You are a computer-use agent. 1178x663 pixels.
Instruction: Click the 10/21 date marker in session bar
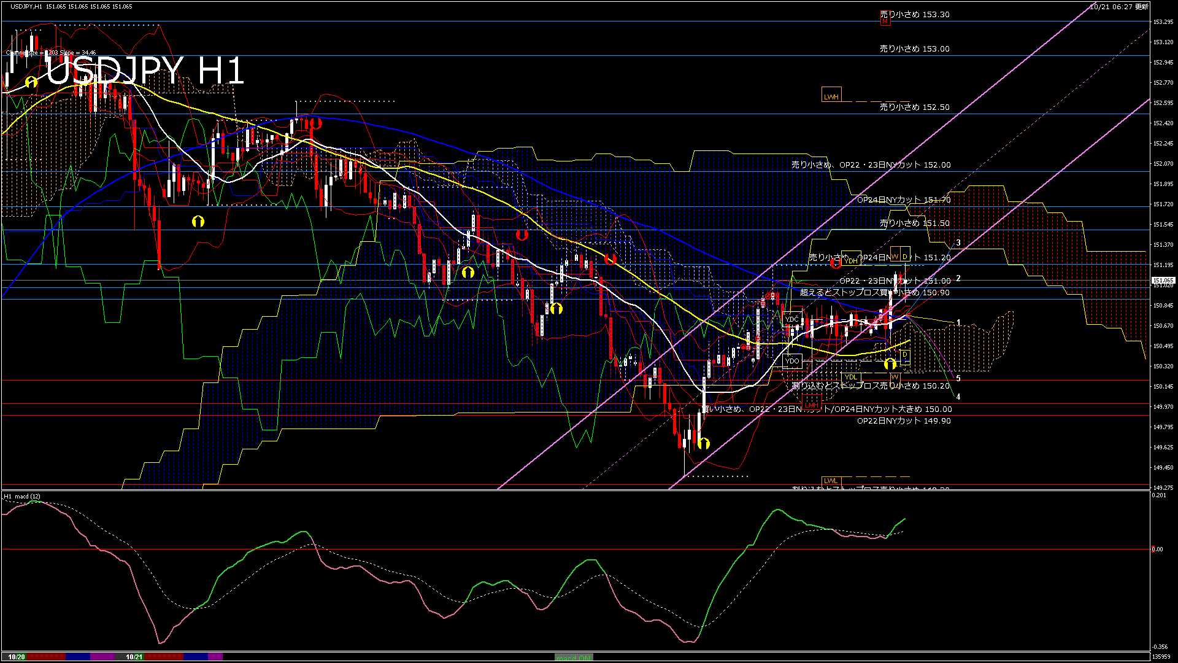[x=134, y=657]
